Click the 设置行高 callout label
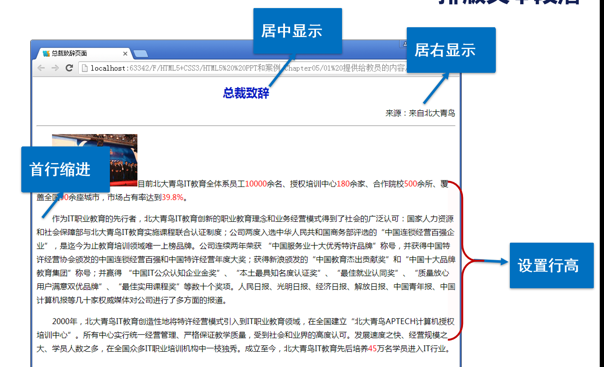Screen dimensions: 604x367 coord(552,266)
